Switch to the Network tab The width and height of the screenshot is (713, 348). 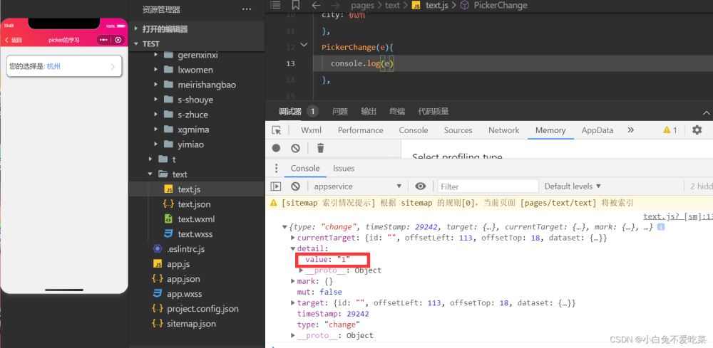click(503, 130)
